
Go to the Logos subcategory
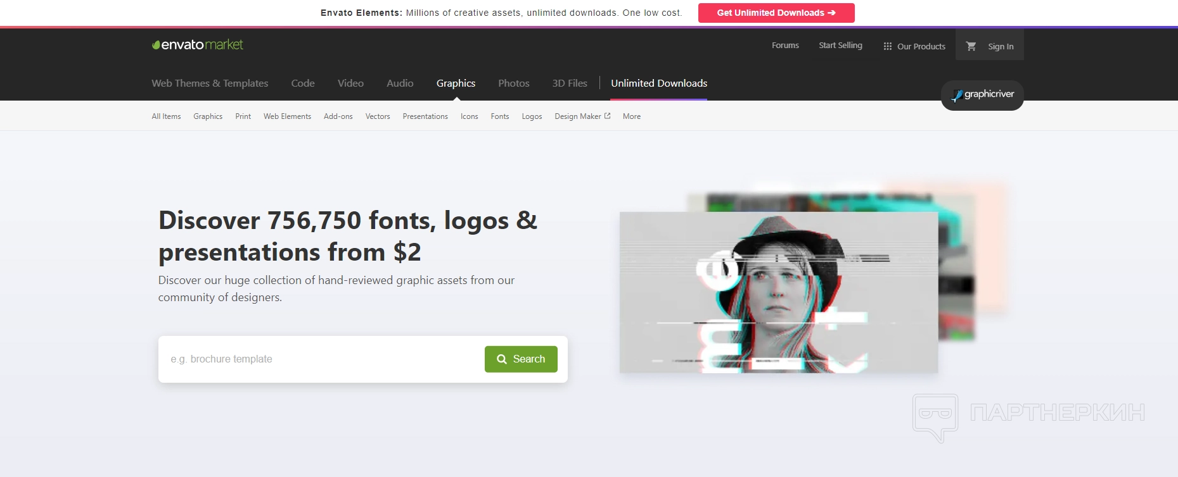click(532, 116)
